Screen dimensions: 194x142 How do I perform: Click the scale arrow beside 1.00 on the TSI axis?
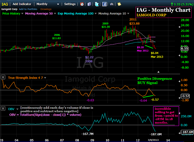coord(179,81)
